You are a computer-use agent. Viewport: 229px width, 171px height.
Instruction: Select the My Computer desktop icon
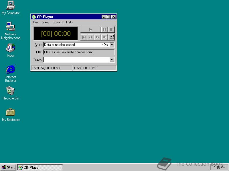[11, 8]
